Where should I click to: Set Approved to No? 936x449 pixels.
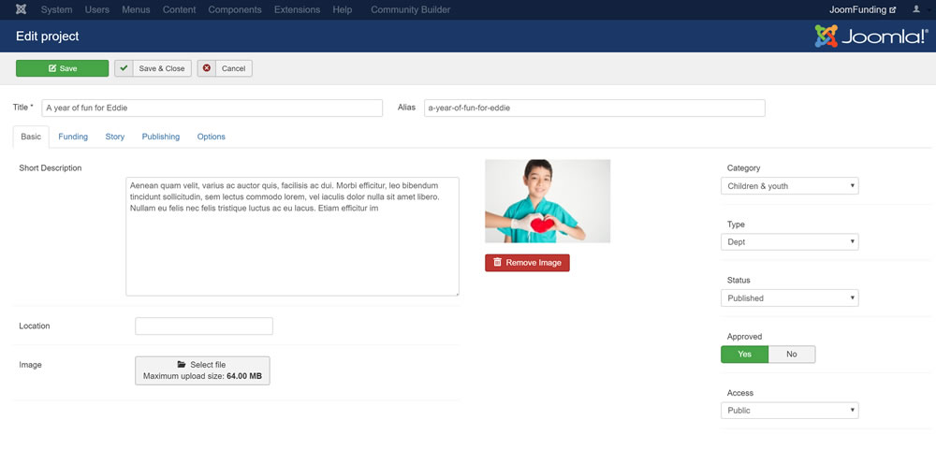click(x=792, y=355)
